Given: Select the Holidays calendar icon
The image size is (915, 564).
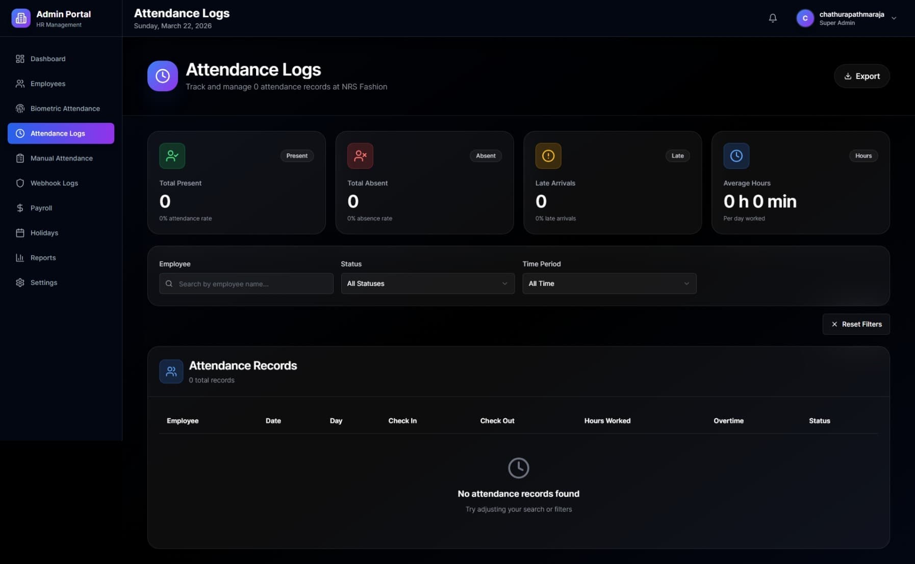Looking at the screenshot, I should (x=20, y=233).
